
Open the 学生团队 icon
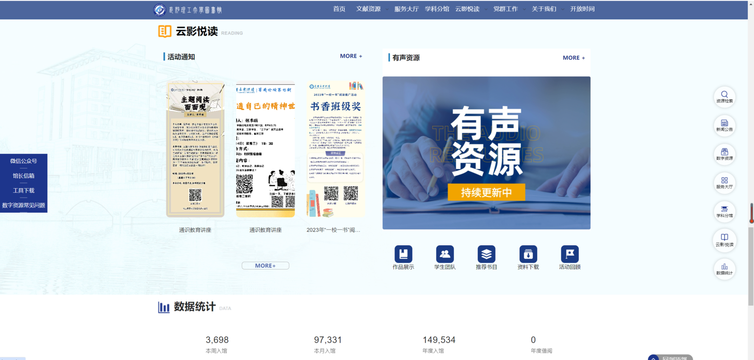445,254
